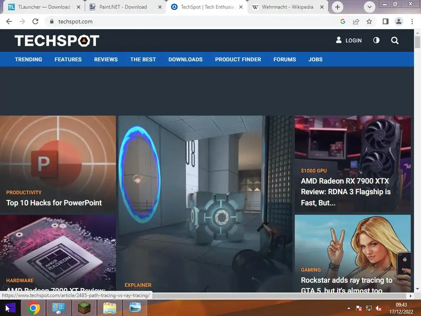Open Chrome from the taskbar

[x=33, y=308]
